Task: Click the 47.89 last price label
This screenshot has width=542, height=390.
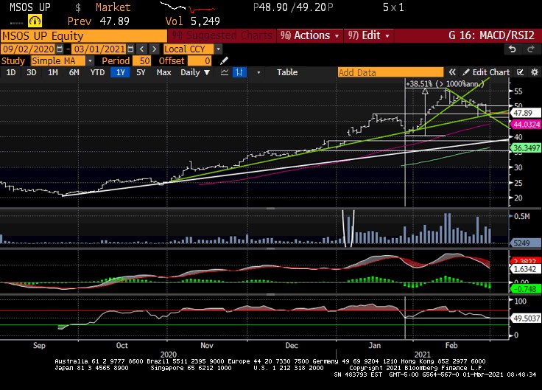Action: 525,113
